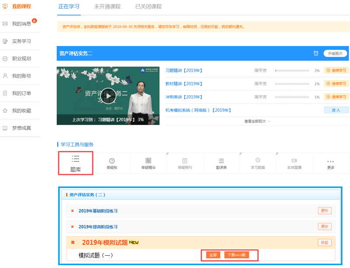Switch to the 未开通课程 tab
The height and width of the screenshot is (268, 350).
coord(108,7)
